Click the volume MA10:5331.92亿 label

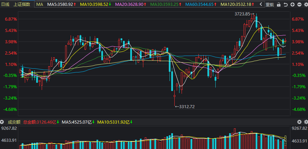click(x=115, y=122)
